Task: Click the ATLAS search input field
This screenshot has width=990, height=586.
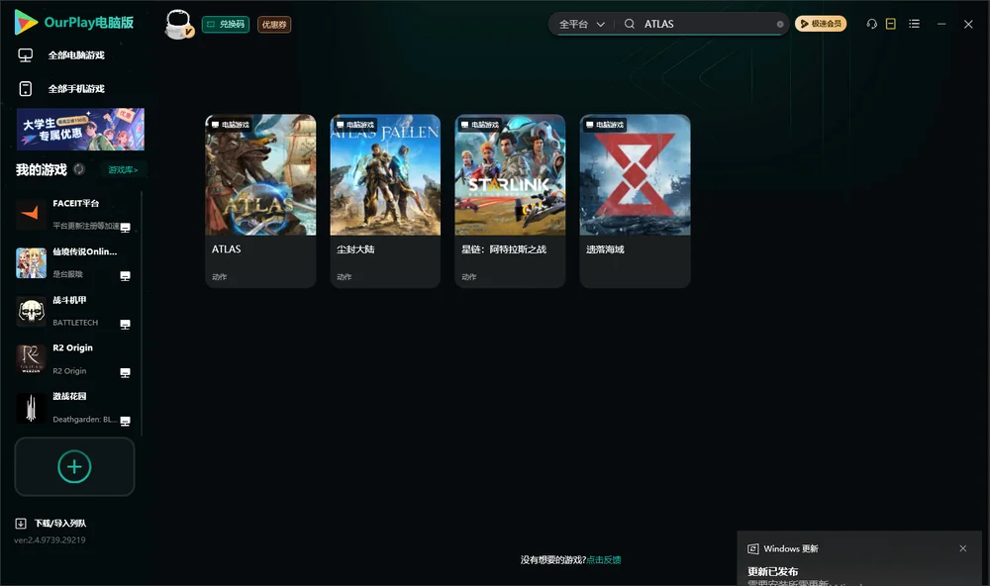Action: (x=707, y=24)
